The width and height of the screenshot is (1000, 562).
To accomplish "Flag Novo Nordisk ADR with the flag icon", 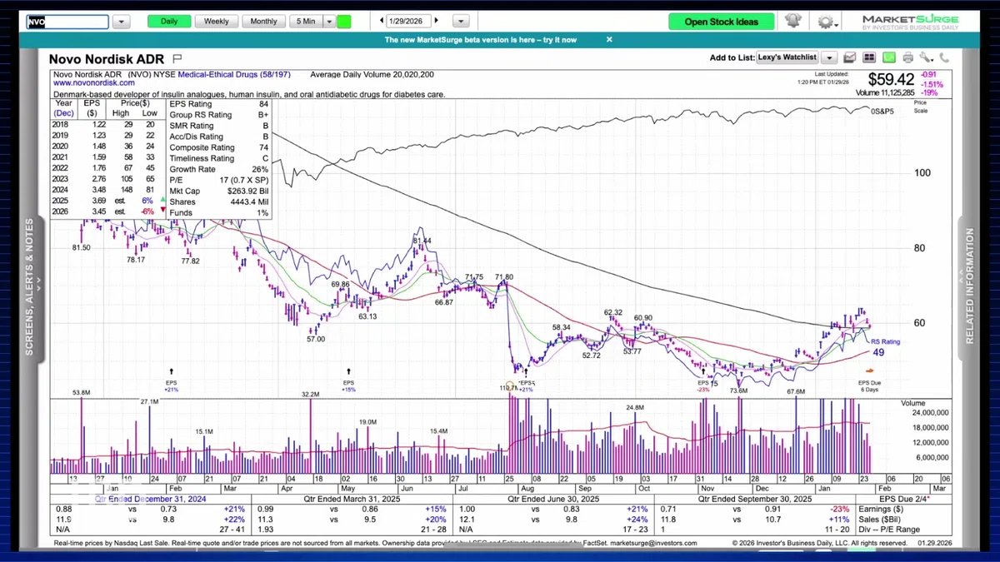I will pyautogui.click(x=177, y=59).
